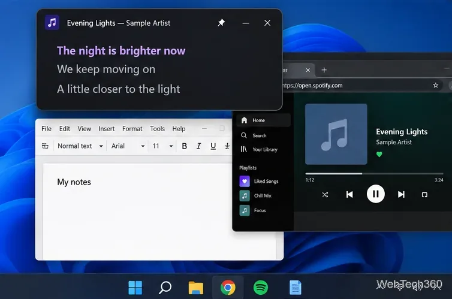Toggle underline formatting

213,146
